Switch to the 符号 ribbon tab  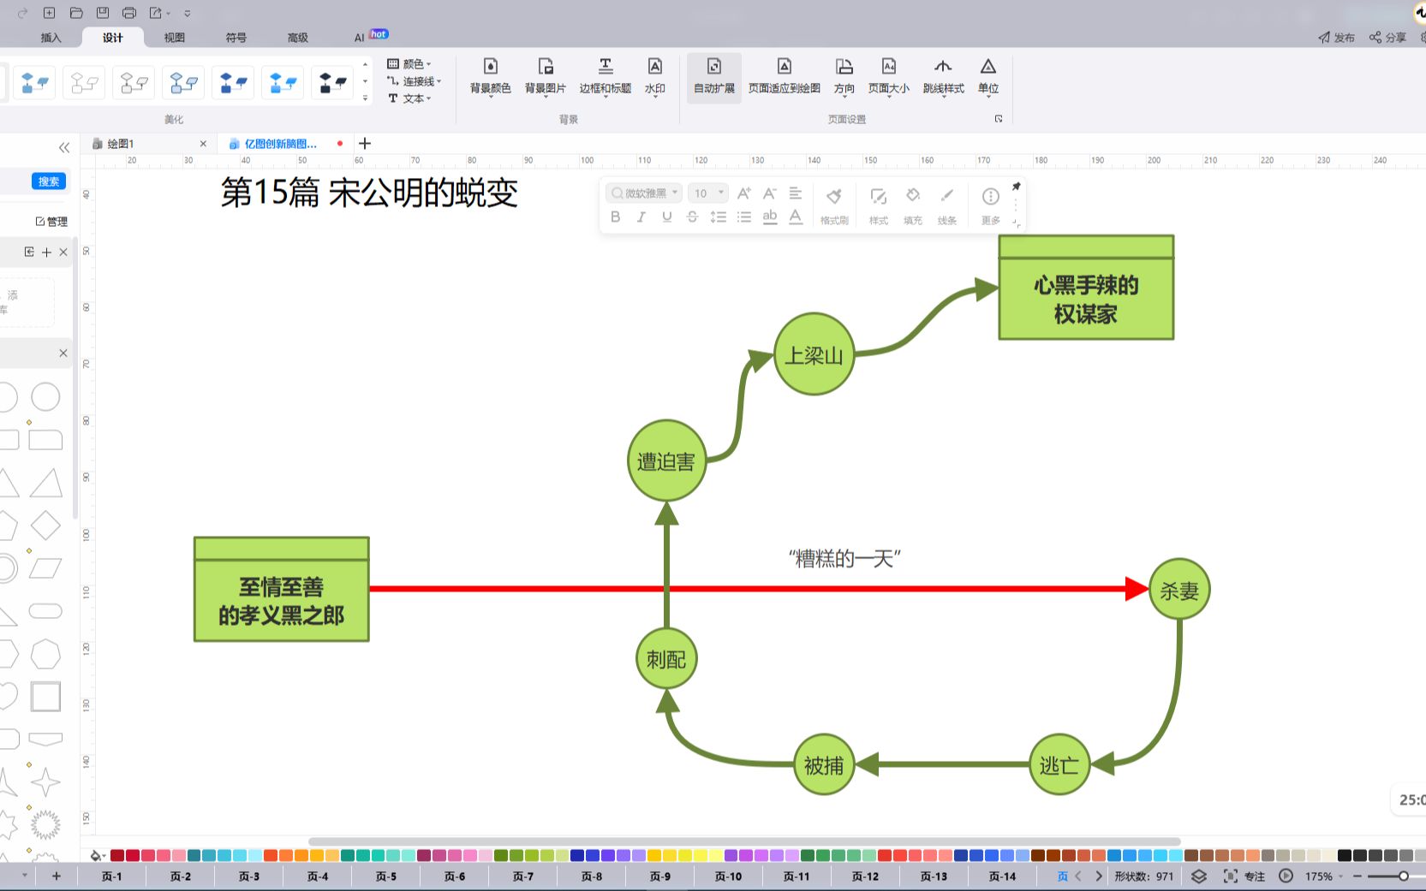tap(236, 38)
